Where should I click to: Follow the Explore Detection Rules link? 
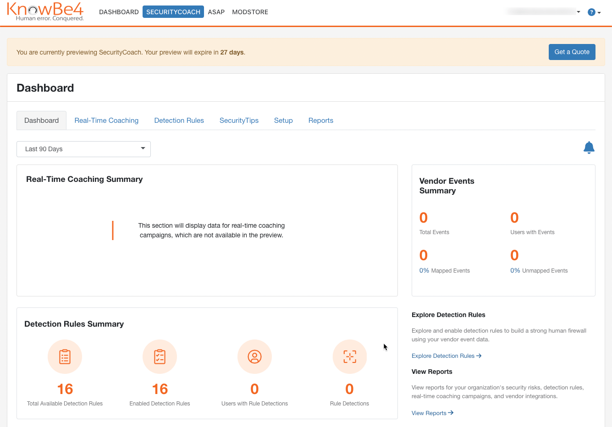click(447, 356)
